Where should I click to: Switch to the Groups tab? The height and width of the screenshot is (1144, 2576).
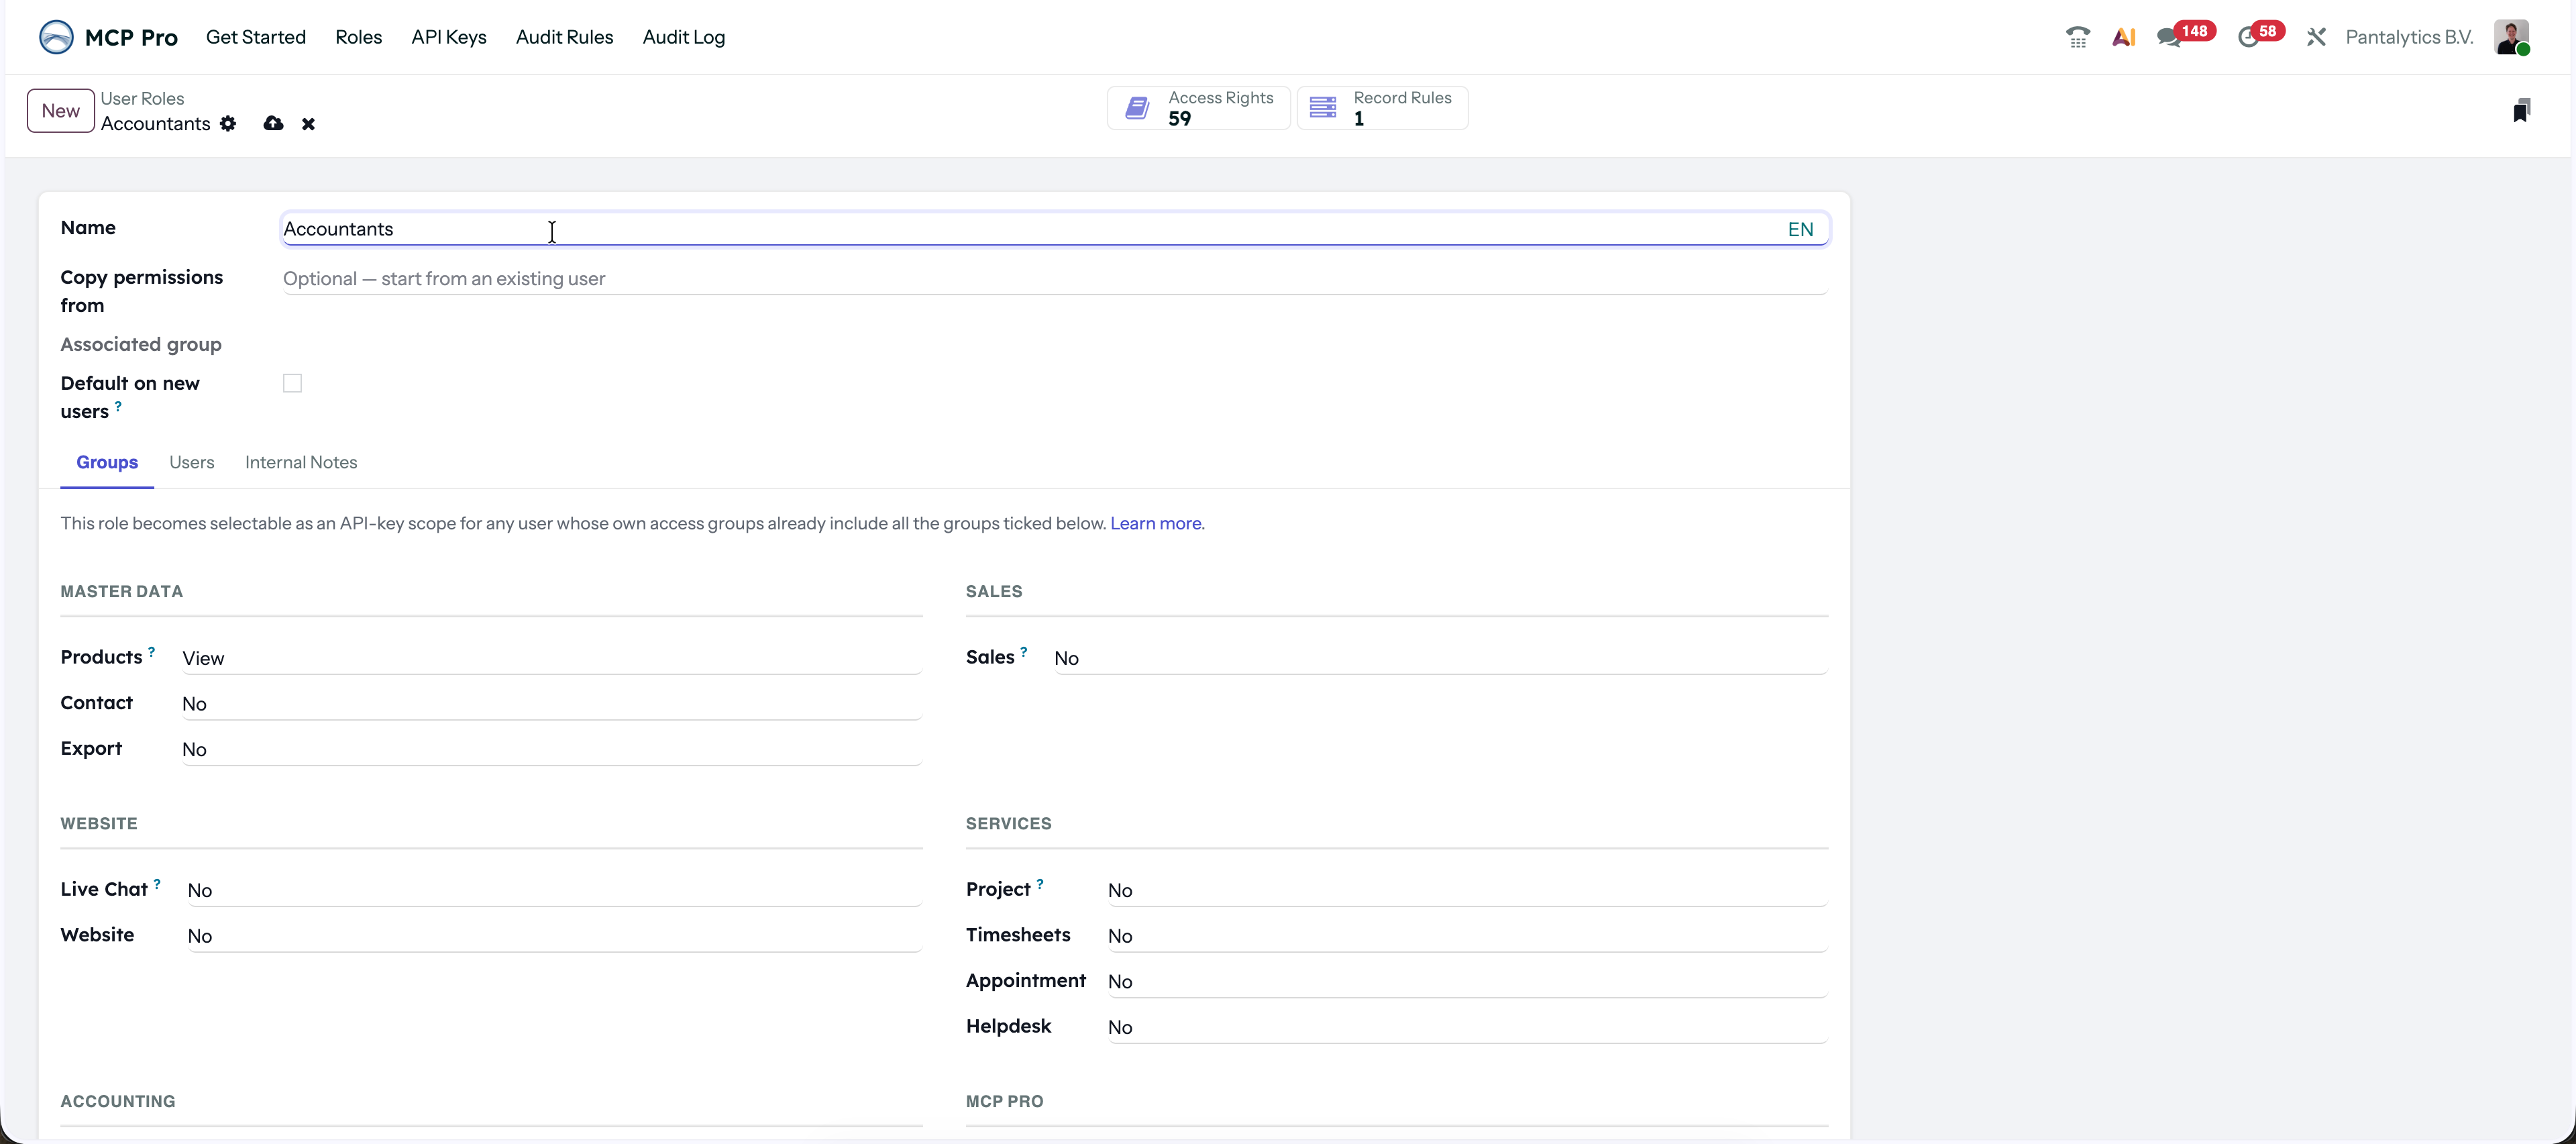point(107,462)
